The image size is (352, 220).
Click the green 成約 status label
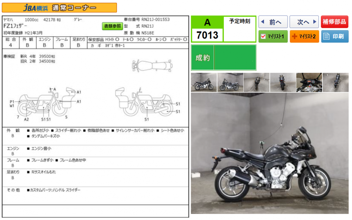202,58
